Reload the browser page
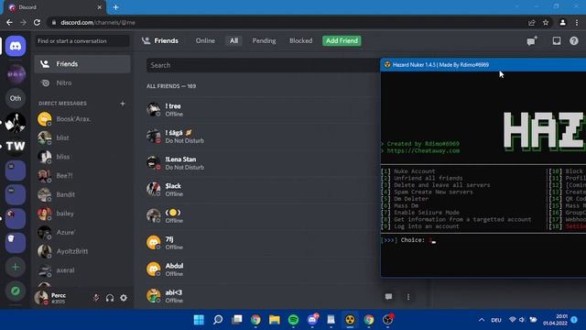The height and width of the screenshot is (330, 586). (37, 22)
